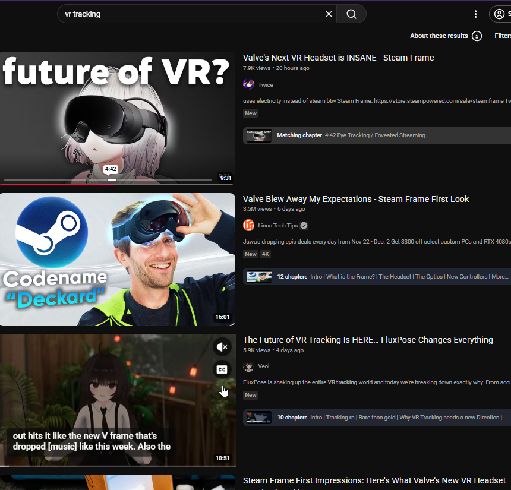The height and width of the screenshot is (490, 511).
Task: Open 'Valve Blew Away My Expectations' title
Action: [356, 199]
